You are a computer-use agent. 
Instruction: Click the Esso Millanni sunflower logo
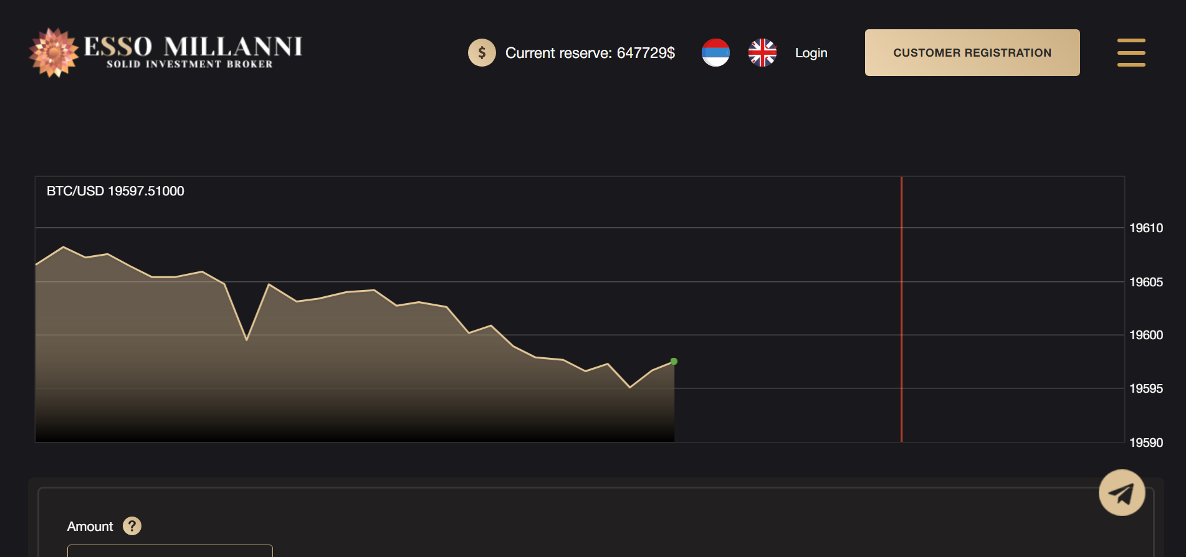click(x=54, y=53)
